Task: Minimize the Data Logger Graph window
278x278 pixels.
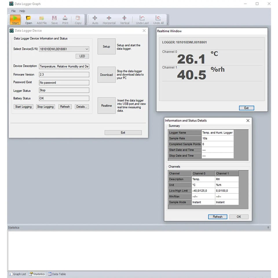Action: [x=245, y=4]
